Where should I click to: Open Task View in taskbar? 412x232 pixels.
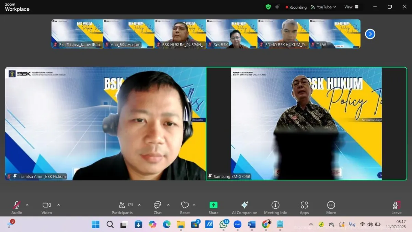tap(124, 224)
